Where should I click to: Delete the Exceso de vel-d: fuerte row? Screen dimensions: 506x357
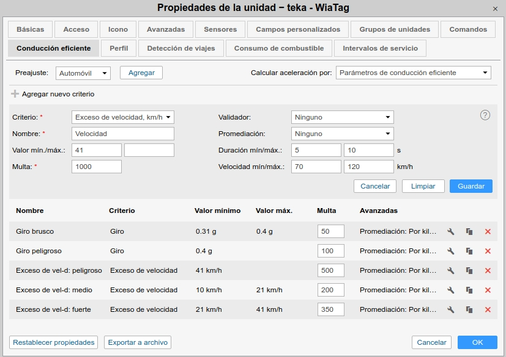[488, 309]
